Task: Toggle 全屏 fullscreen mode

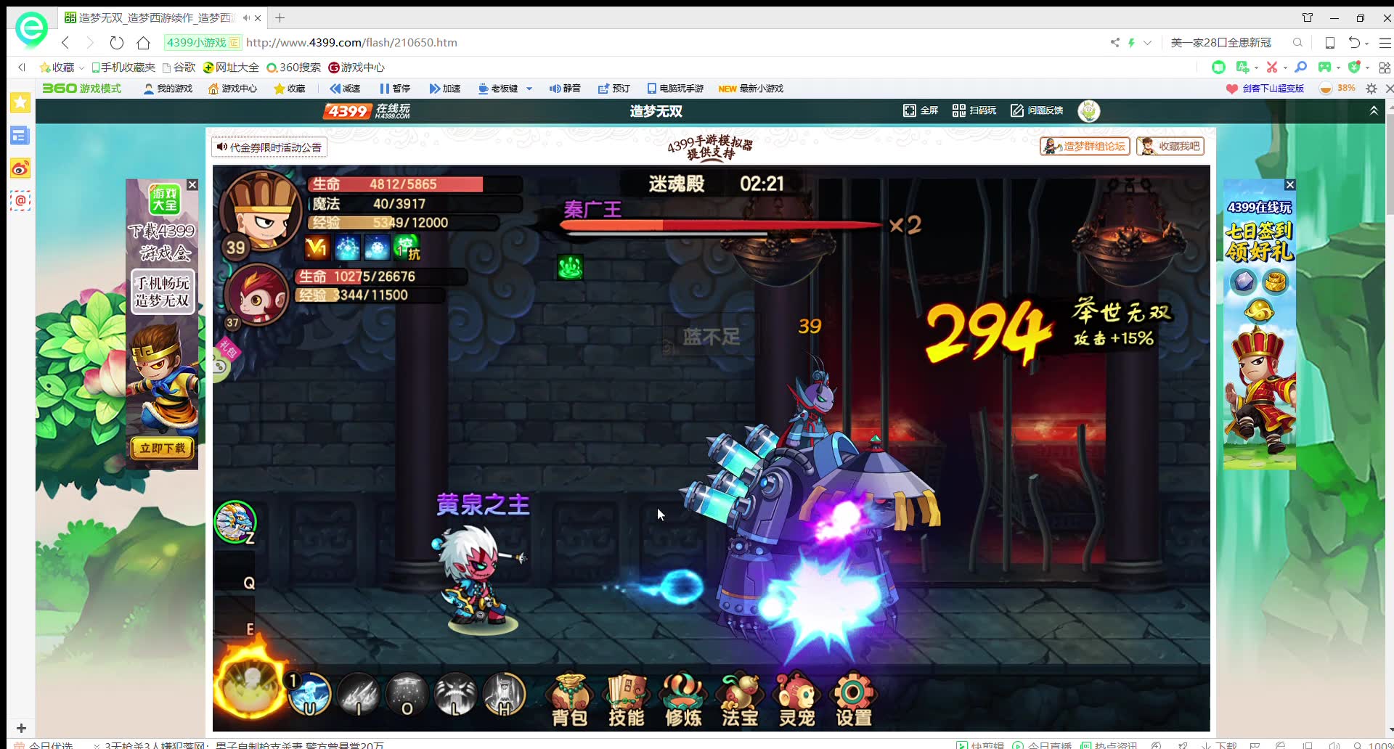Action: coord(921,110)
